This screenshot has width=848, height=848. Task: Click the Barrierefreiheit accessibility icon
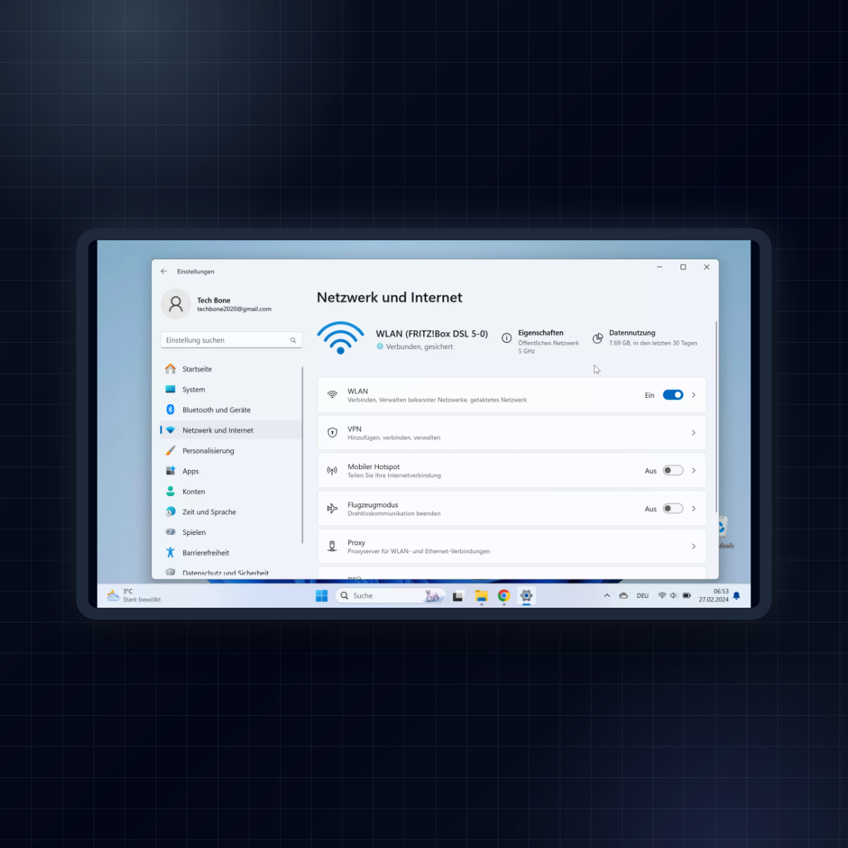[170, 553]
